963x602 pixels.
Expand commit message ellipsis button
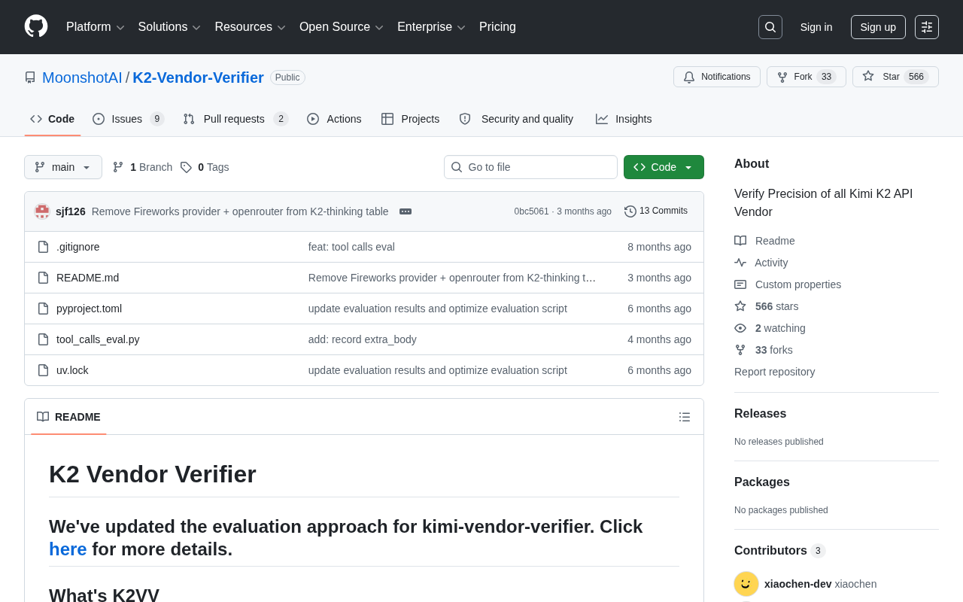406,211
